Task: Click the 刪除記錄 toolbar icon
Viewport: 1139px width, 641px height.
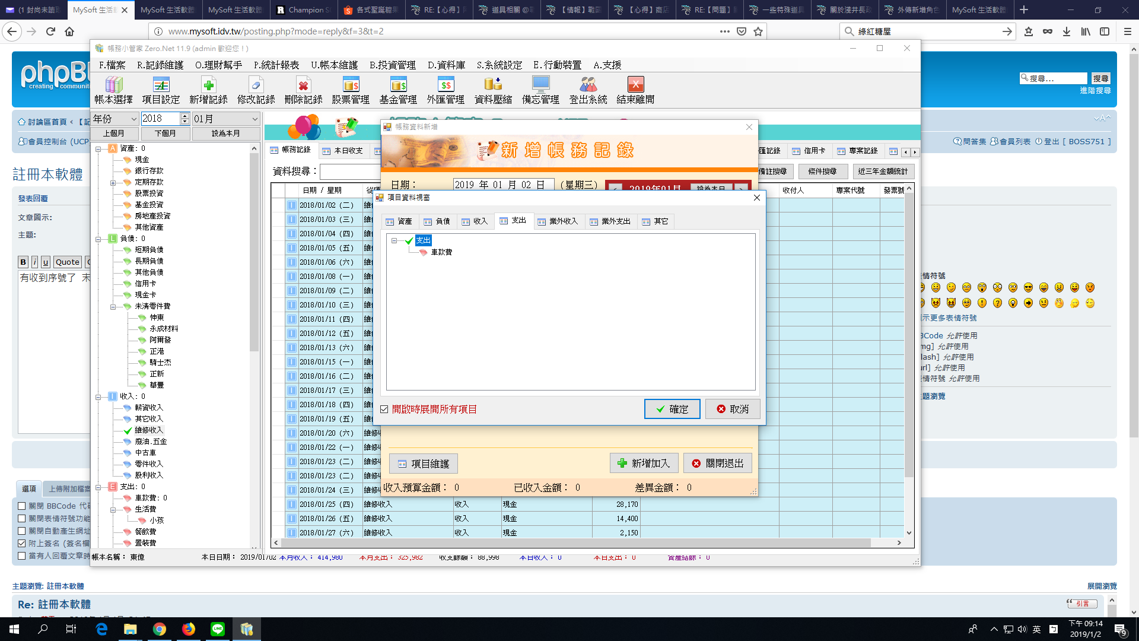Action: [x=303, y=90]
